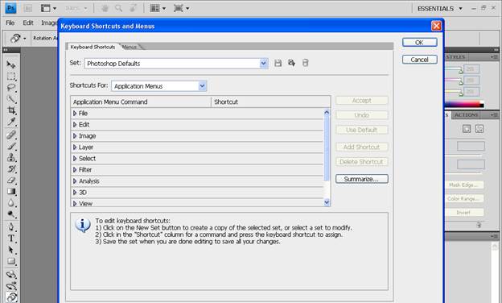This screenshot has height=303, width=502.
Task: Select the Keyboard Shortcuts tab
Action: coord(93,47)
